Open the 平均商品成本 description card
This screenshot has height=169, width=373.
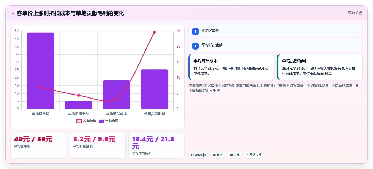[231, 67]
